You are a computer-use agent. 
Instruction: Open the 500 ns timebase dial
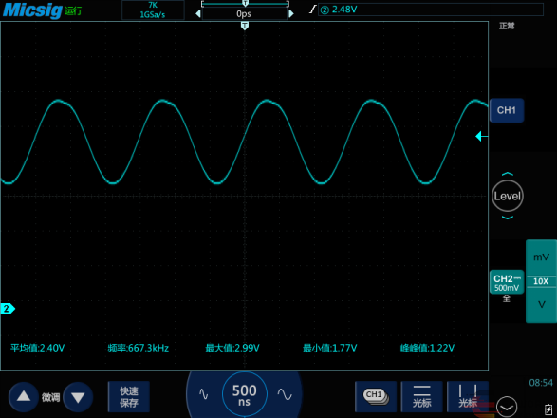(x=245, y=394)
